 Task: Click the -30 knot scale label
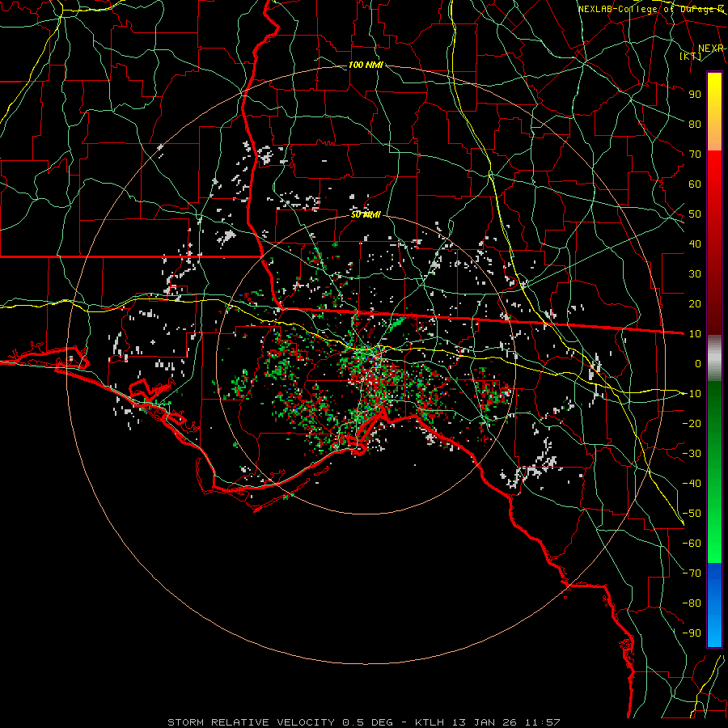pos(692,454)
